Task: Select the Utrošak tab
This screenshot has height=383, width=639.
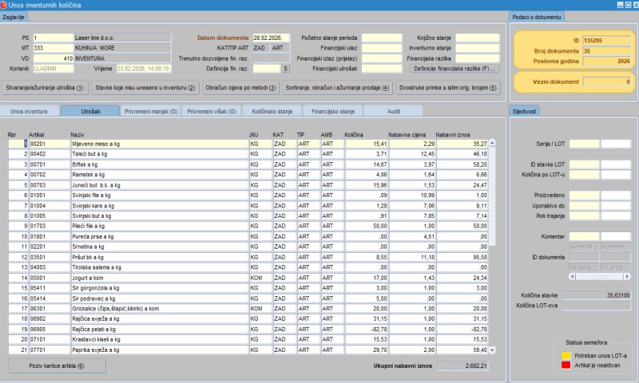Action: point(90,111)
